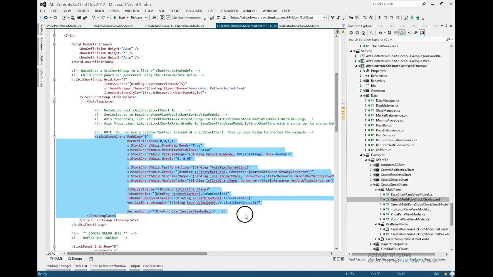This screenshot has width=493, height=277.
Task: Switch to PricePaneViewModel.cs tab
Action: coord(64,26)
